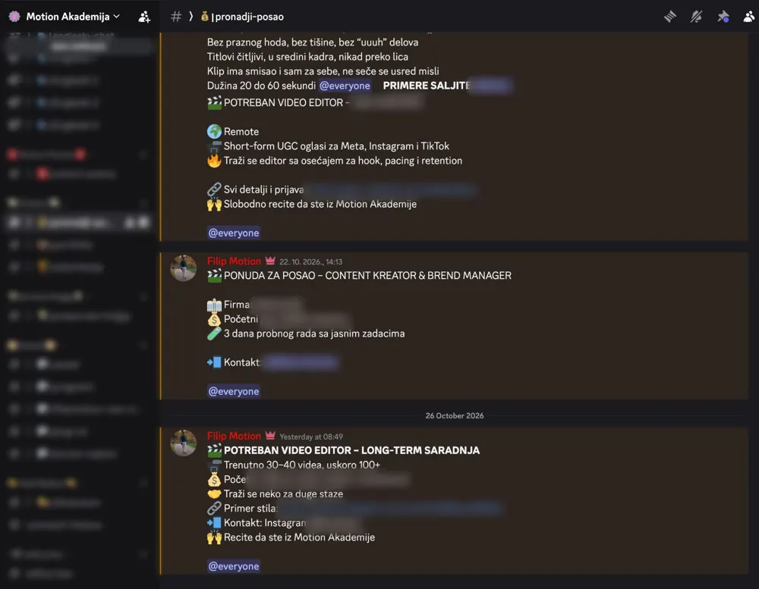Click text 'Short-form UGC oglasi za Meta, Instagram i TikTok'
The height and width of the screenshot is (589, 759).
point(336,146)
